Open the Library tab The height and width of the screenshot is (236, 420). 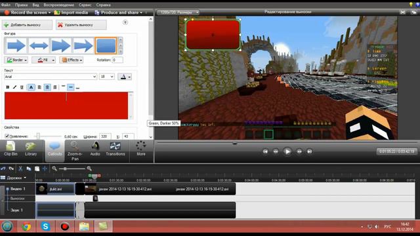31,149
